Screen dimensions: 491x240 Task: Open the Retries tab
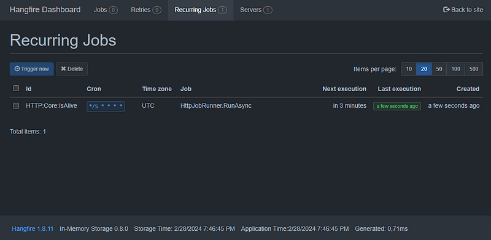coord(146,10)
